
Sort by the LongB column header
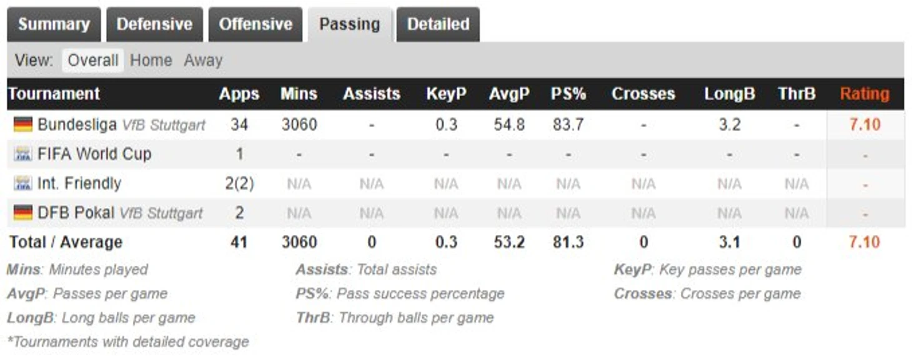coord(730,94)
